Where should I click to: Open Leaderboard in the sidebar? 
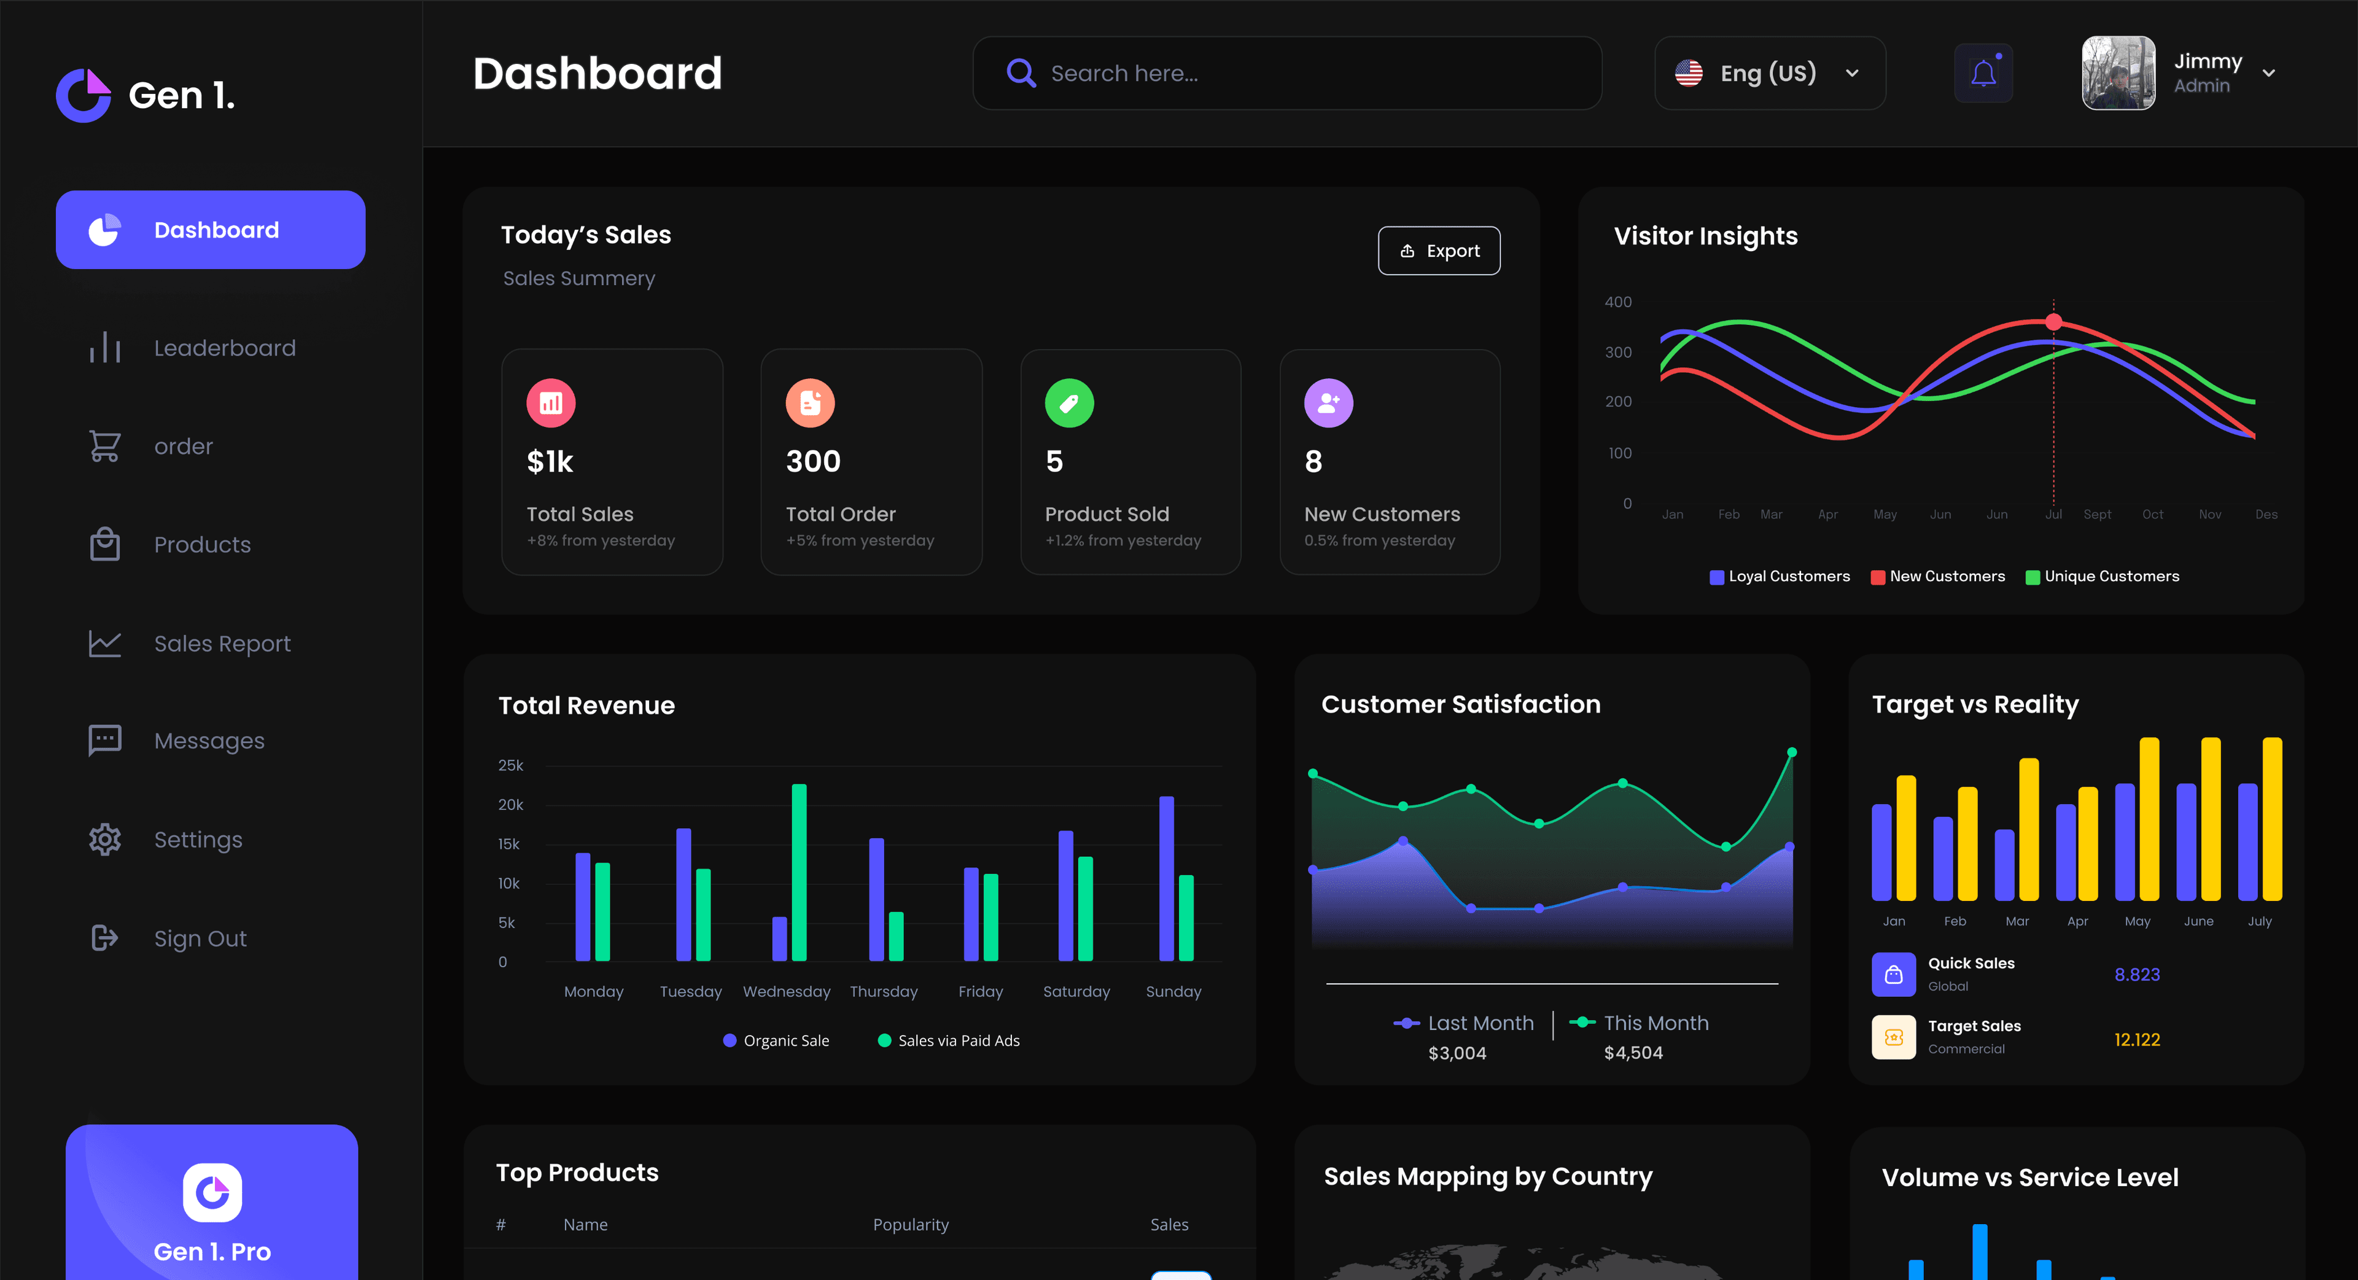[x=224, y=348]
